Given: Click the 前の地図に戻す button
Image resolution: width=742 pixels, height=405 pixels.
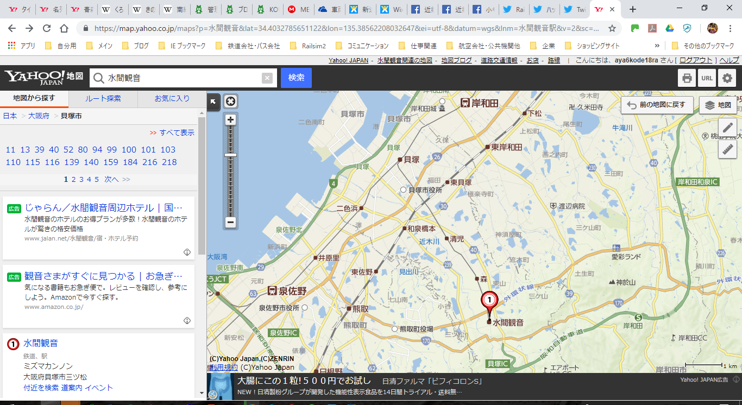Looking at the screenshot, I should pos(657,105).
